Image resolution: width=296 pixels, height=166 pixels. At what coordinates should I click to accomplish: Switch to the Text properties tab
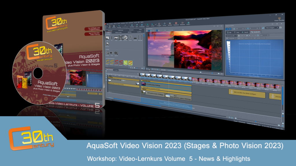[x=236, y=32]
